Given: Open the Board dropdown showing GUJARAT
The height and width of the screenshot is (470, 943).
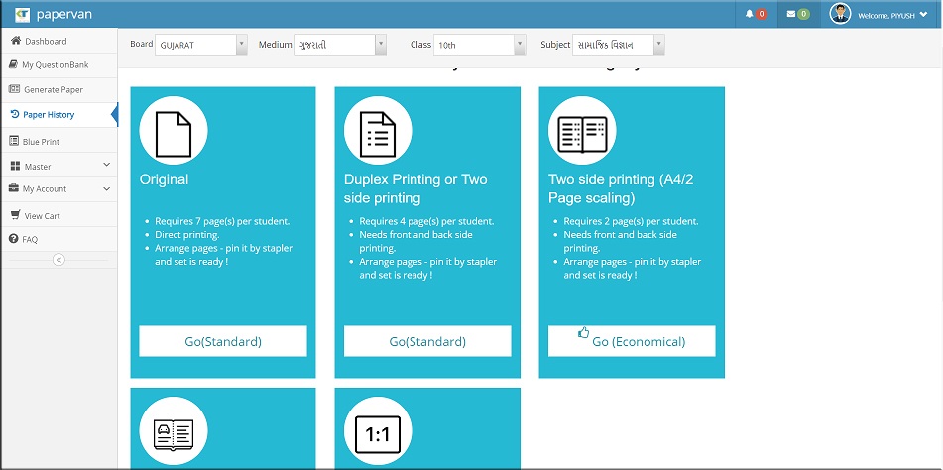Looking at the screenshot, I should [201, 45].
